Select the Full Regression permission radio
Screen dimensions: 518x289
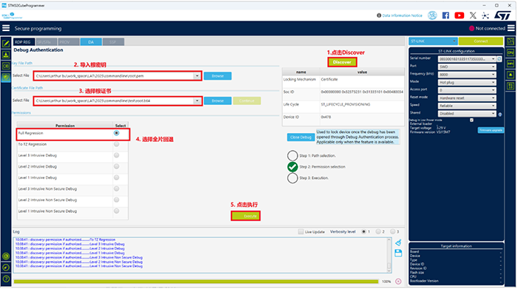point(117,133)
